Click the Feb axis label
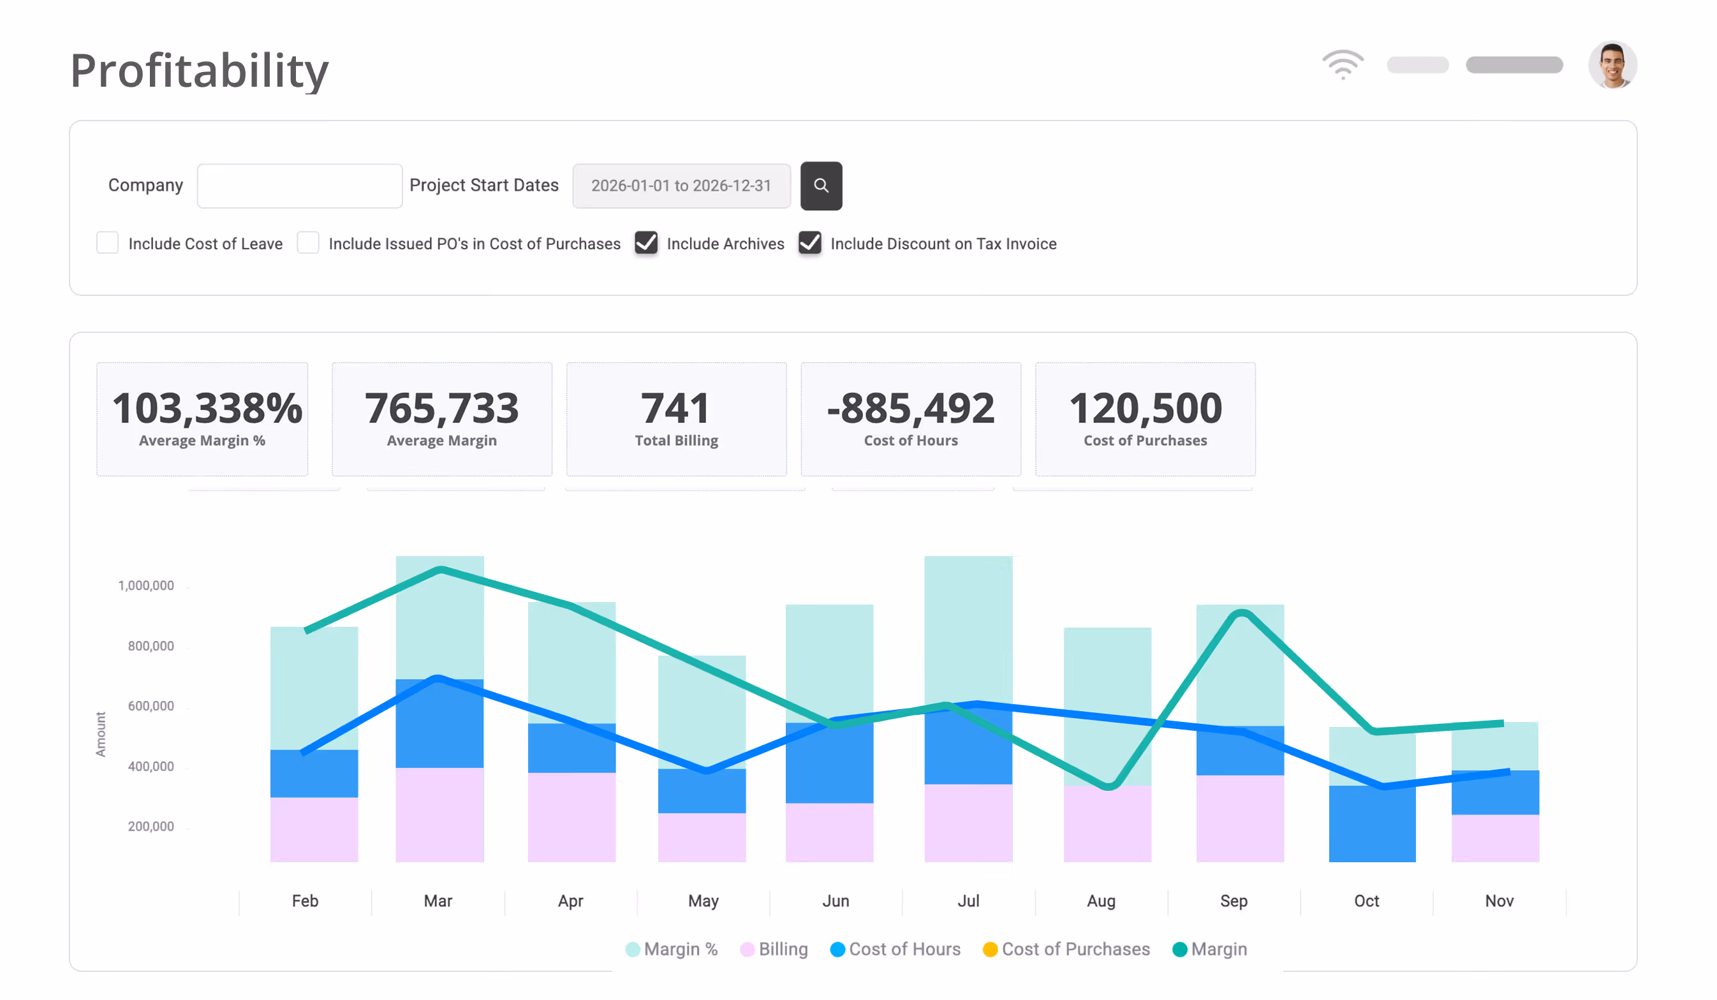Image resolution: width=1717 pixels, height=1000 pixels. [306, 901]
